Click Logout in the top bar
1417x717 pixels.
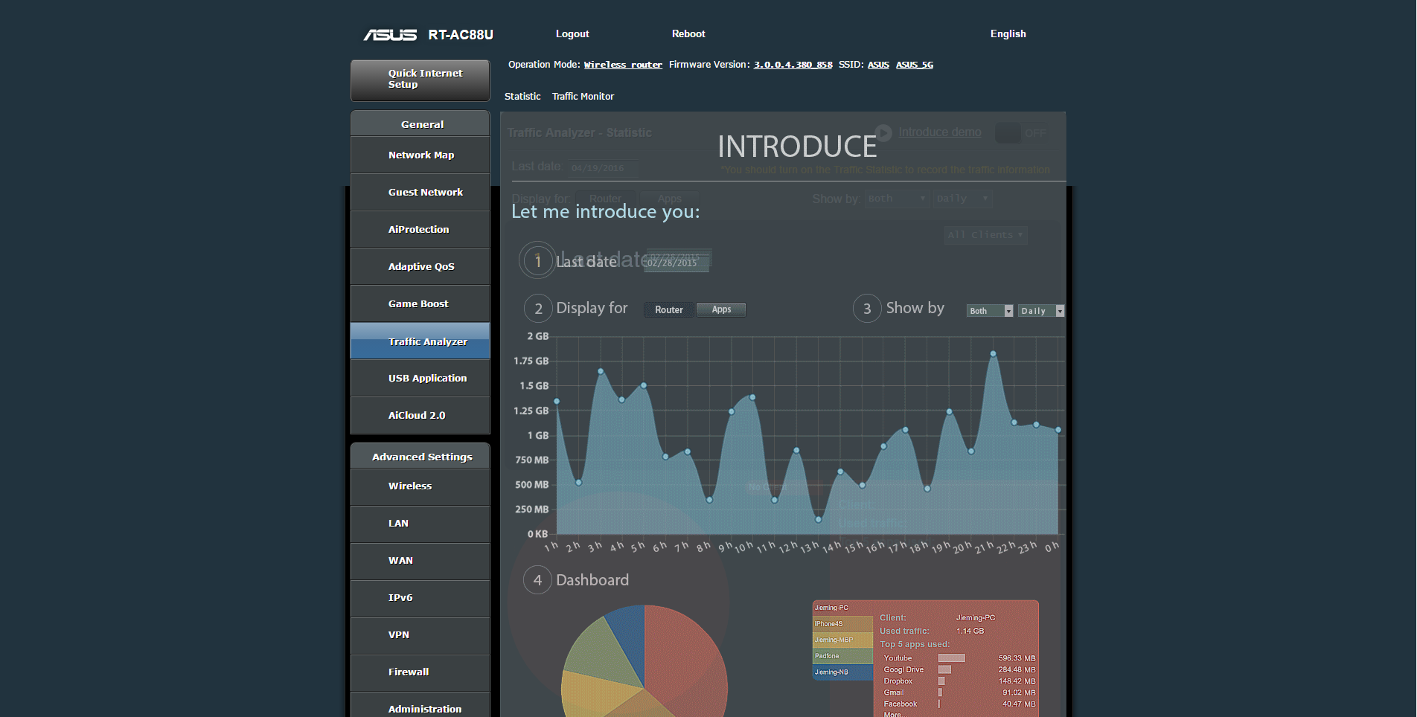tap(572, 34)
